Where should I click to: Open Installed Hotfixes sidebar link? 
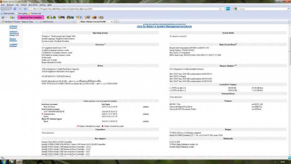pyautogui.click(x=13, y=45)
